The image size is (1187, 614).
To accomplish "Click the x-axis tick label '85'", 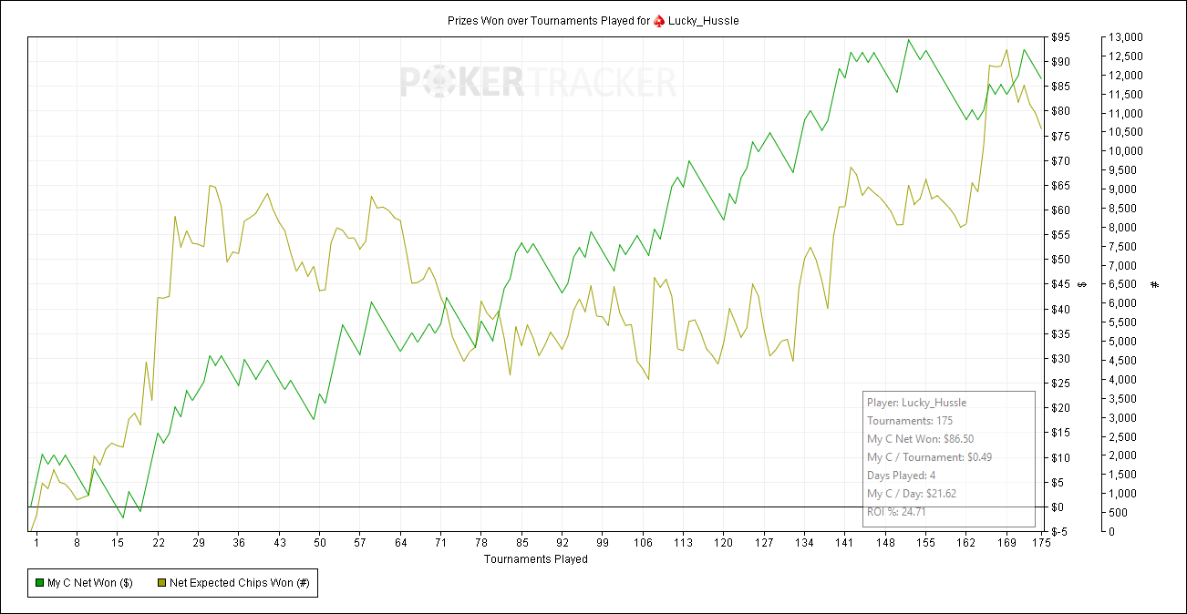I will click(x=521, y=543).
